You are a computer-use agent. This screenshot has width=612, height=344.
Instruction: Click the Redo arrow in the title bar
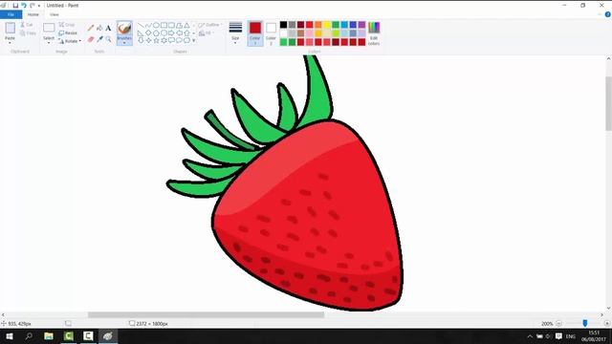point(33,6)
